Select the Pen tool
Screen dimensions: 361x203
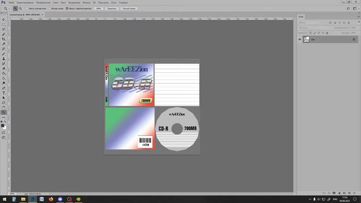click(3, 88)
